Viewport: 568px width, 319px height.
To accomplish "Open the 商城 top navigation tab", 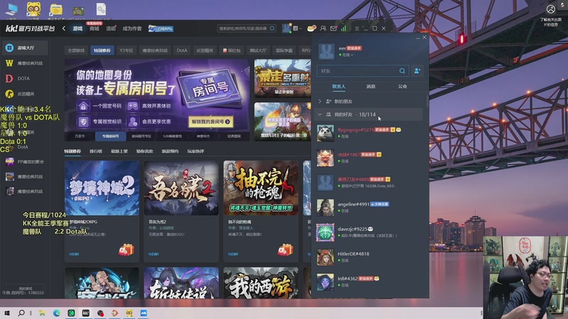I will pyautogui.click(x=94, y=28).
